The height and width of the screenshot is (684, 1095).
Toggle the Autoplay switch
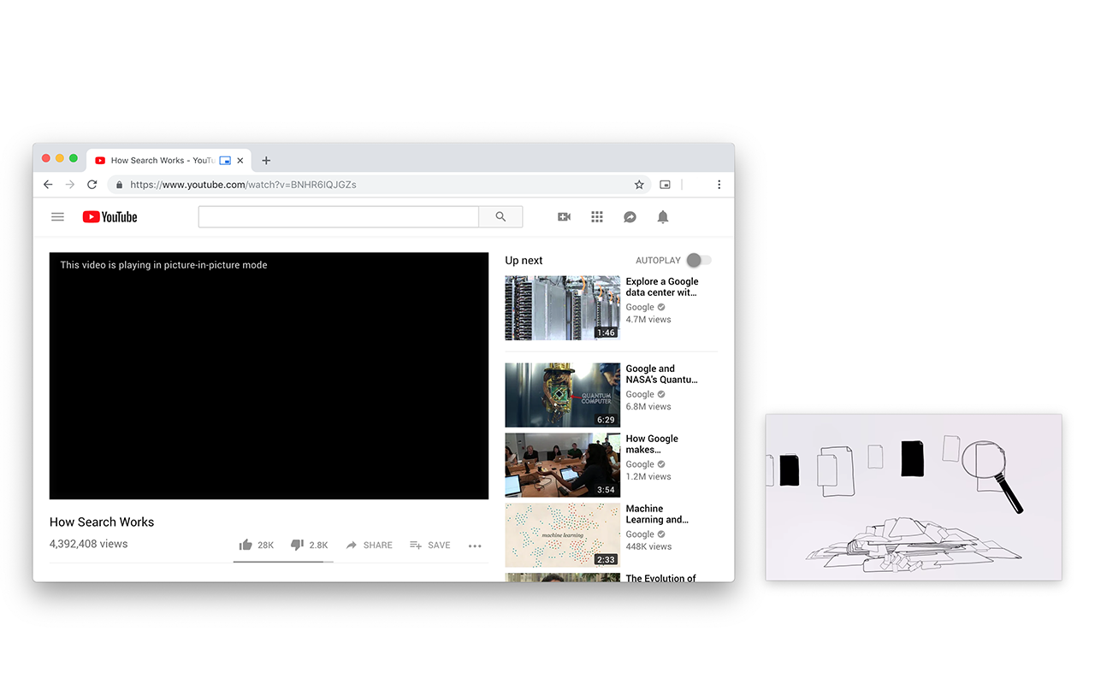(x=698, y=260)
